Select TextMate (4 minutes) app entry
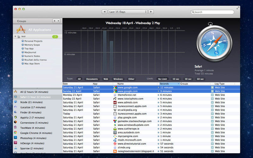The width and height of the screenshot is (253, 158). [37, 128]
